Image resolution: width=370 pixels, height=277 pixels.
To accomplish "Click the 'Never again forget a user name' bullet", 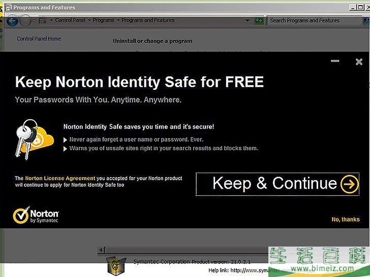I will tap(136, 140).
